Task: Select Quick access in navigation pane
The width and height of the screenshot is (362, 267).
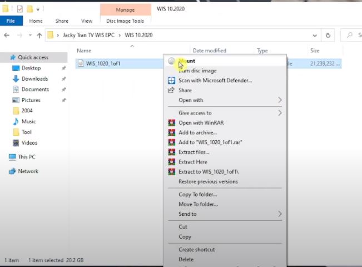Action: tap(33, 57)
